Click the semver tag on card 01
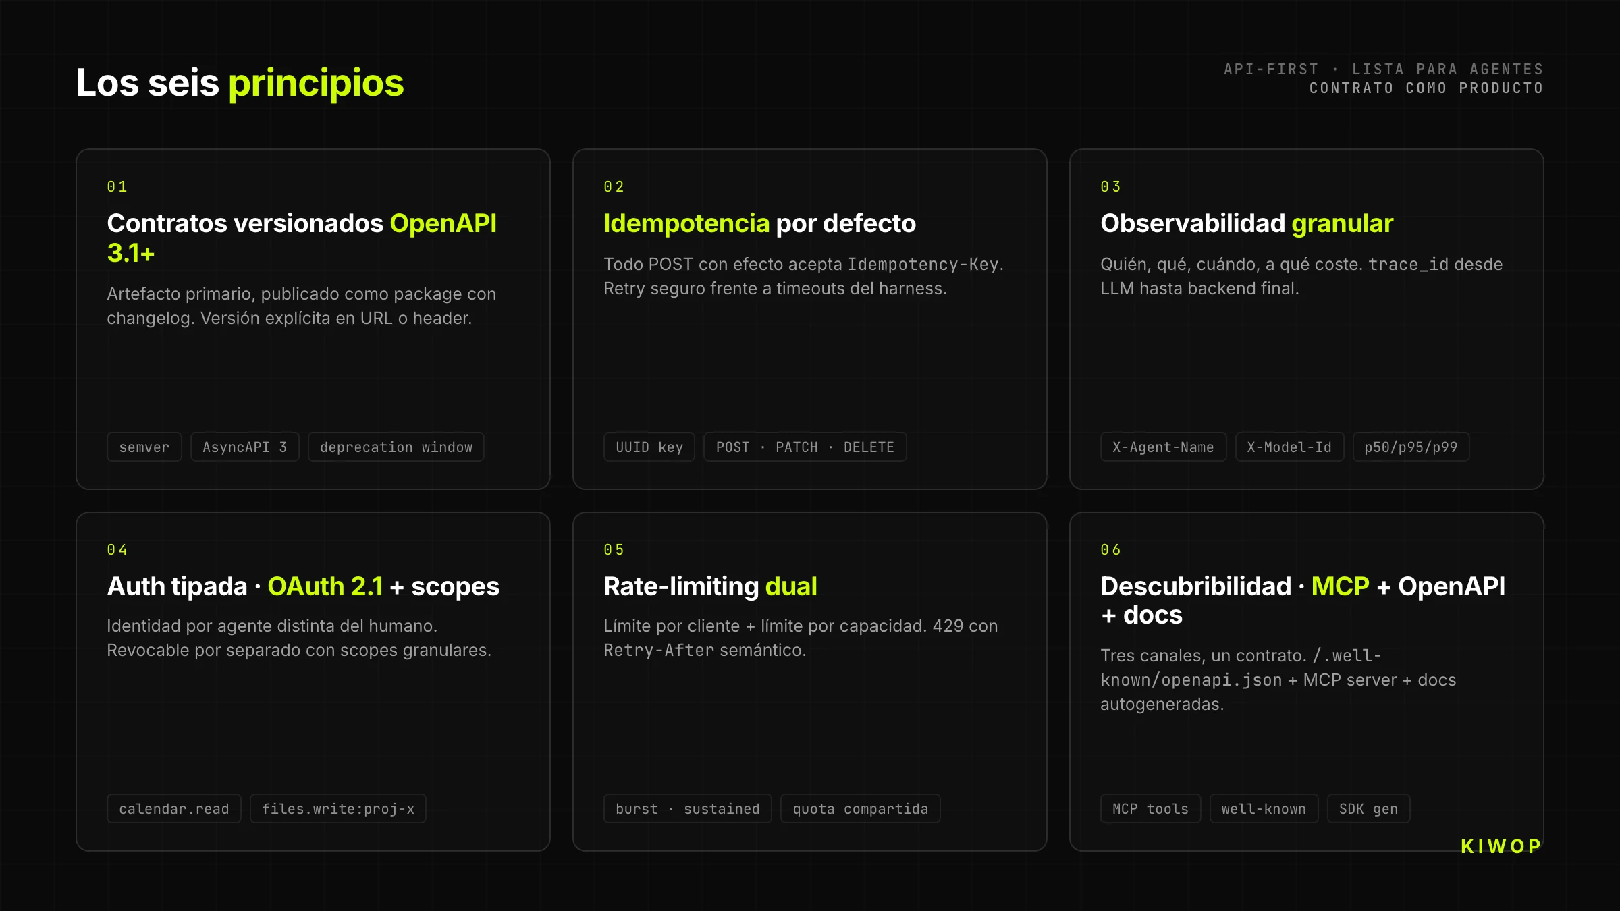The image size is (1620, 911). [144, 447]
